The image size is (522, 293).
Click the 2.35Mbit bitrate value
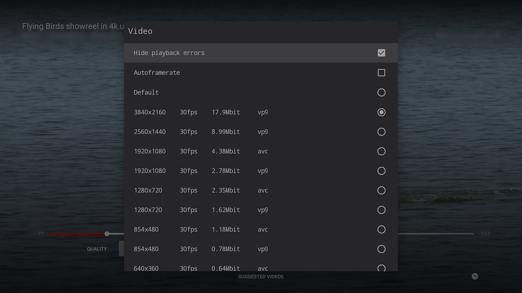click(x=226, y=190)
